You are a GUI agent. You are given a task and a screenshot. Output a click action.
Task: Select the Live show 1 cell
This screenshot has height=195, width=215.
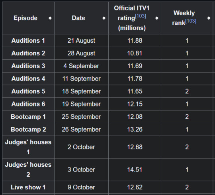point(28,187)
